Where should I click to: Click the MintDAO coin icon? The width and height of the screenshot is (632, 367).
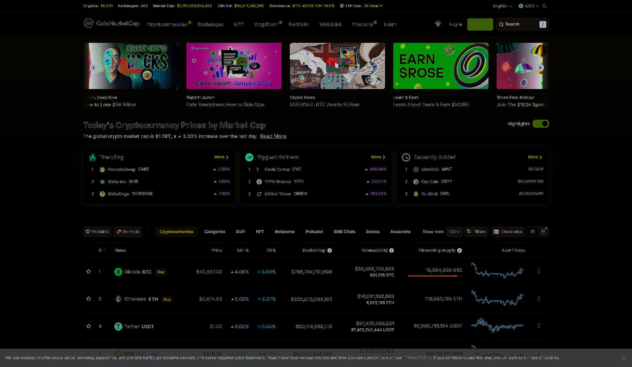416,169
